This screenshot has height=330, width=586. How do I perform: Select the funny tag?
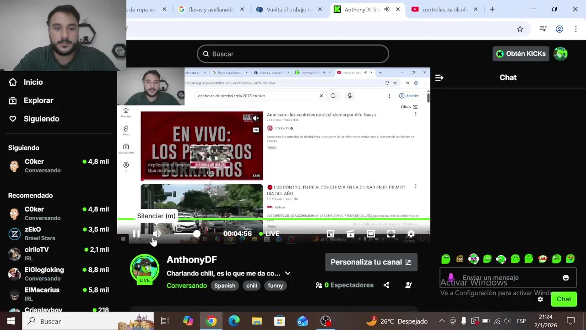(276, 286)
